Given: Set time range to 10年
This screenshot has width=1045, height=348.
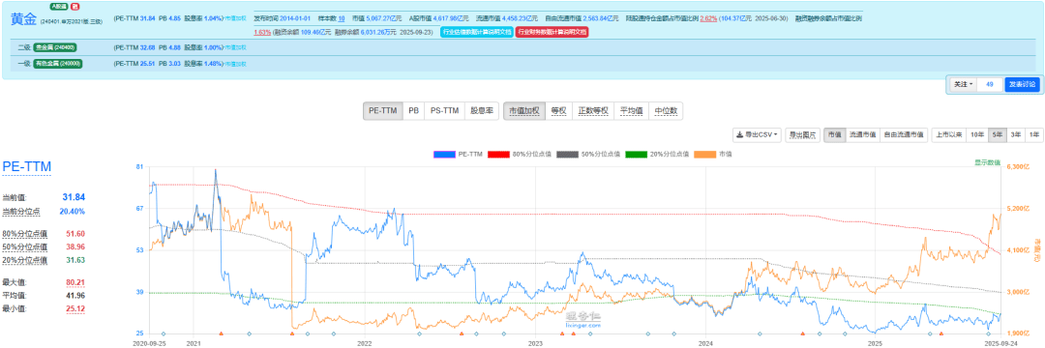Looking at the screenshot, I should 977,134.
